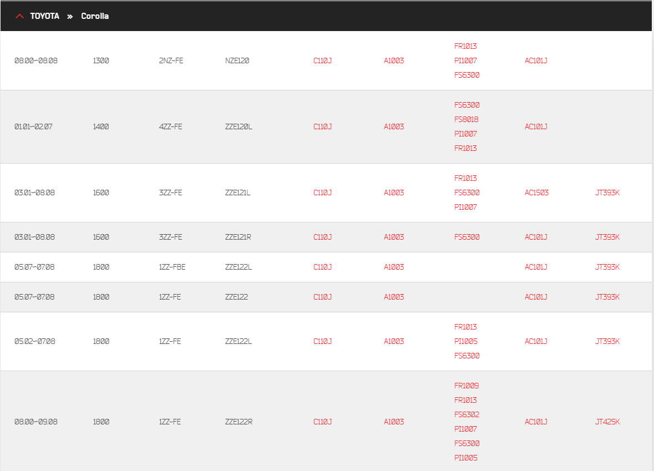
Task: Open PI1007 link in NZE120 row
Action: (x=465, y=60)
